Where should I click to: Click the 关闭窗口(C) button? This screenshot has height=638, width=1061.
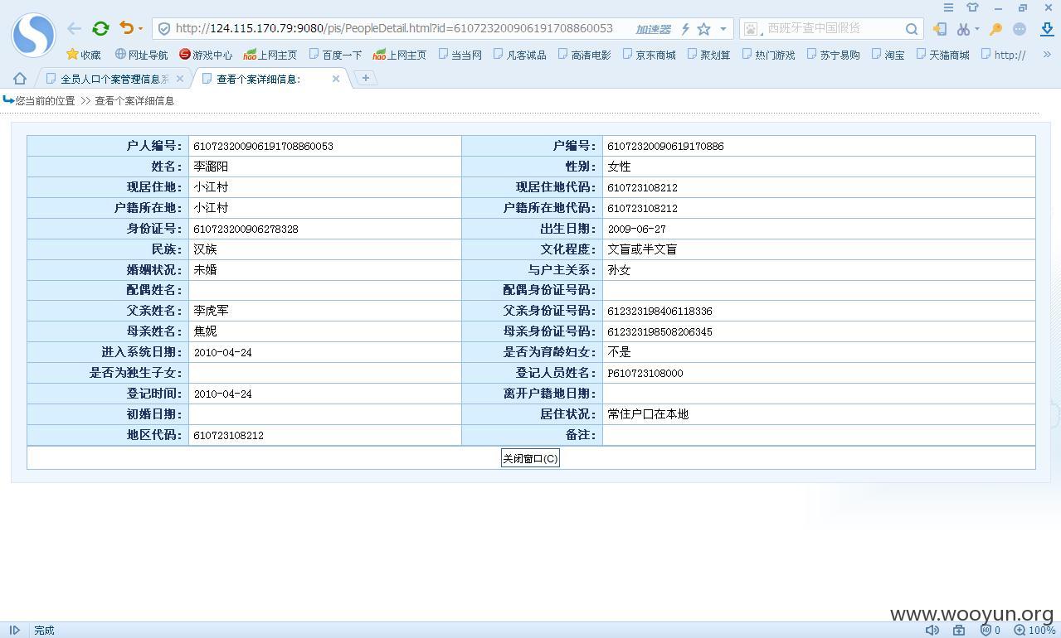click(x=530, y=458)
